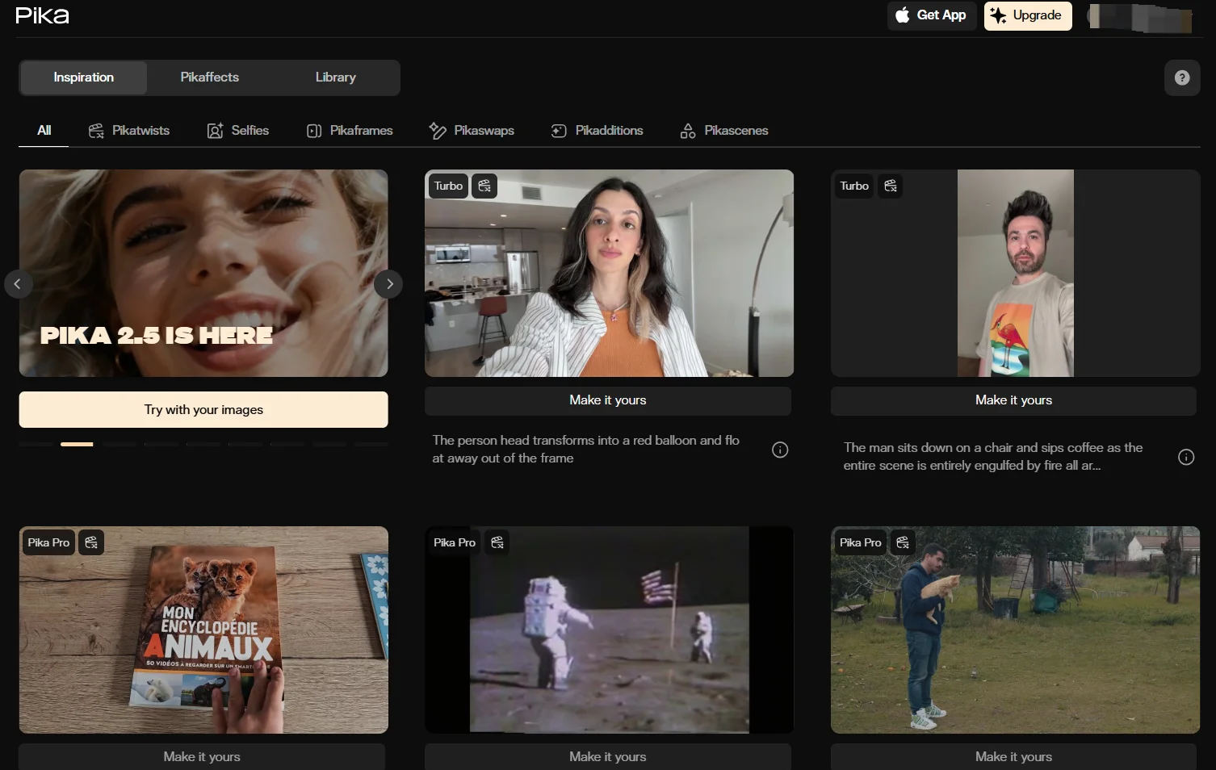Viewport: 1216px width, 770px height.
Task: Switch to the Library tab
Action: click(335, 77)
